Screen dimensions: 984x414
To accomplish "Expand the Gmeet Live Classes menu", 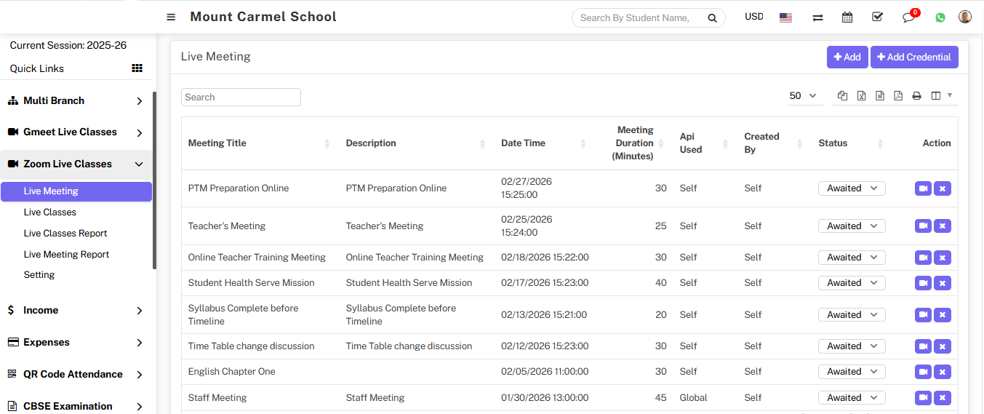I will pyautogui.click(x=76, y=132).
